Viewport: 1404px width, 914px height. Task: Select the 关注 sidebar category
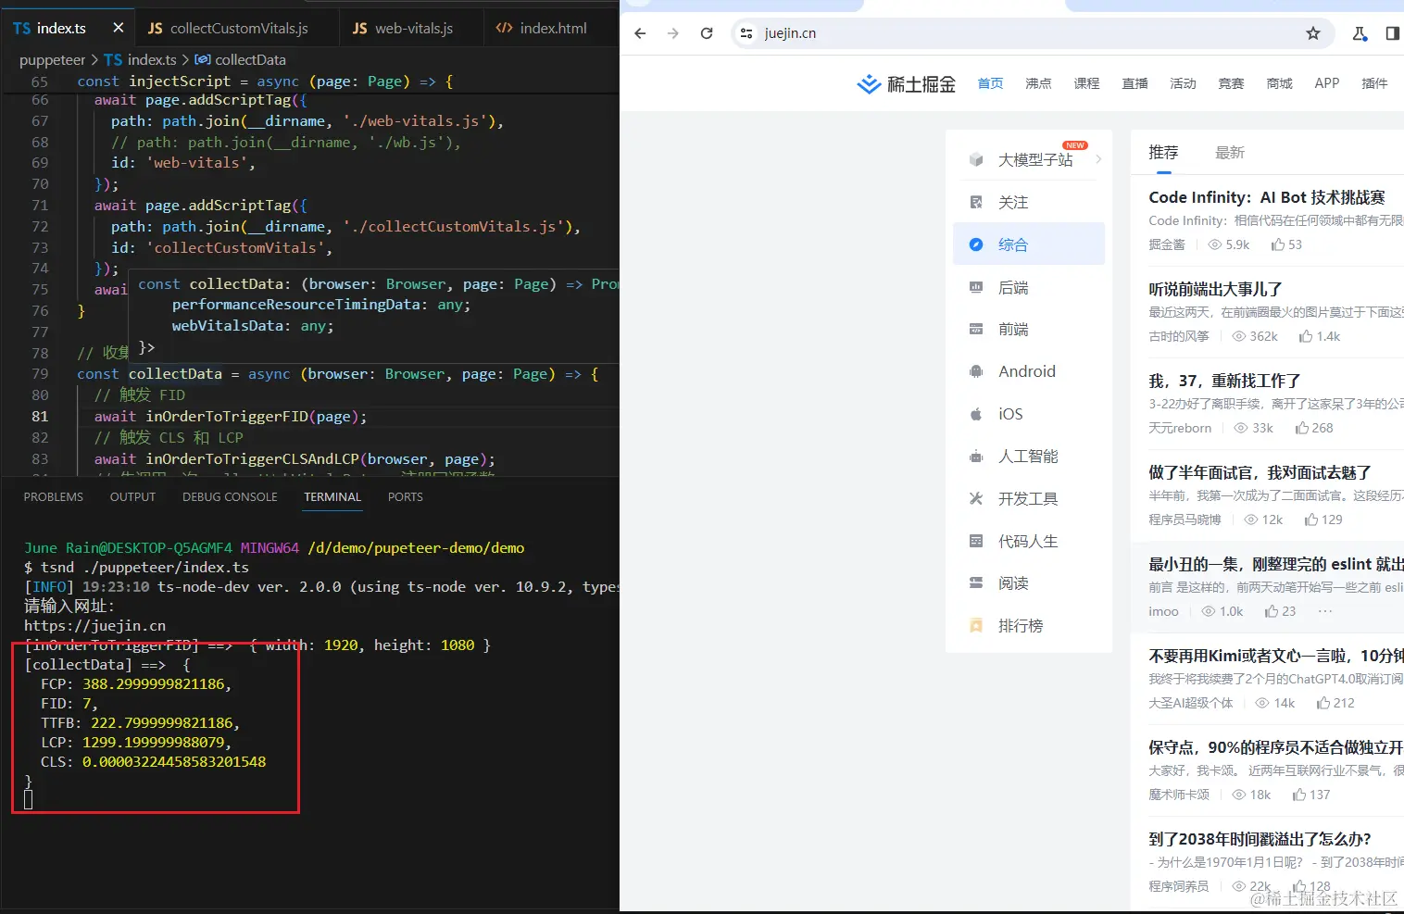click(x=1029, y=202)
